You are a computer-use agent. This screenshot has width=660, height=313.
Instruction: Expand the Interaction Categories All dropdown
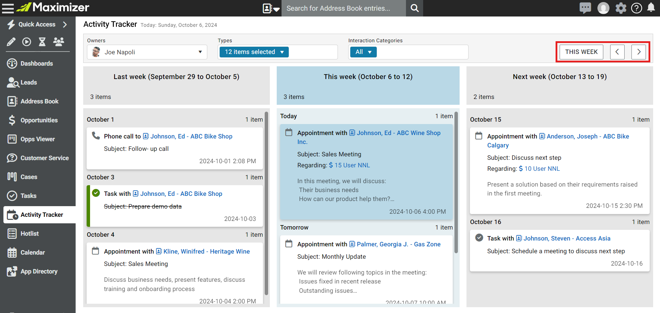[x=363, y=52]
